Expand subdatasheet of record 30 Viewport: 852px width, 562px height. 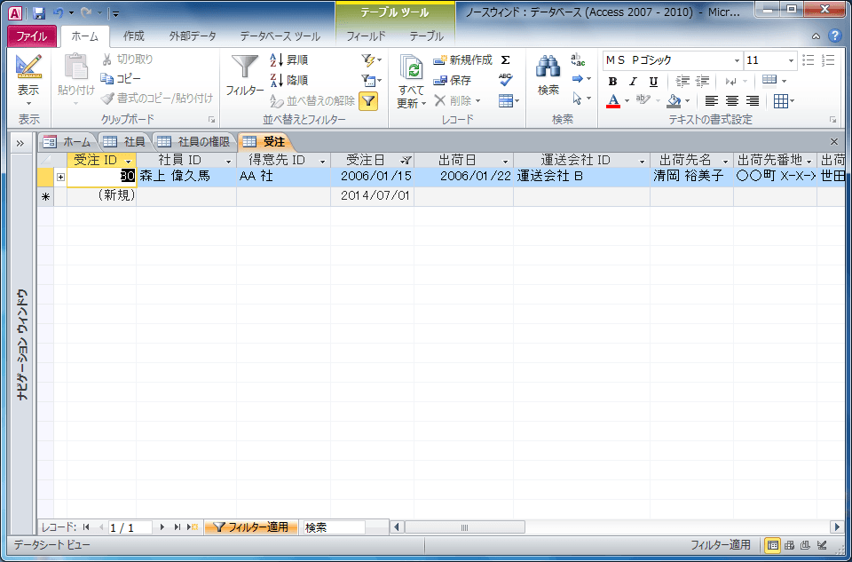(61, 177)
